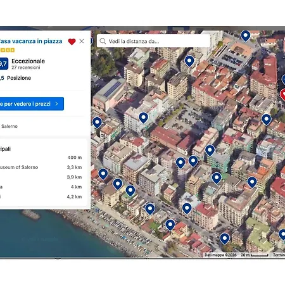This screenshot has width=285, height=285.
Task: Click the '27 recensioni' reviews text
Action: (26, 68)
